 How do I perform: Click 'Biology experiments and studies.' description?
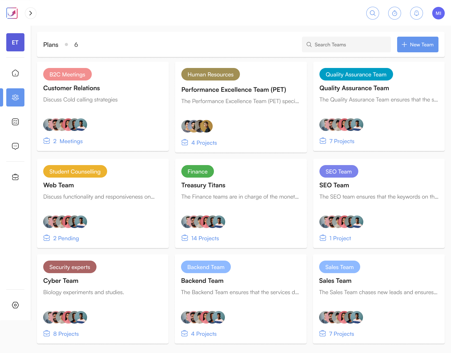click(84, 292)
